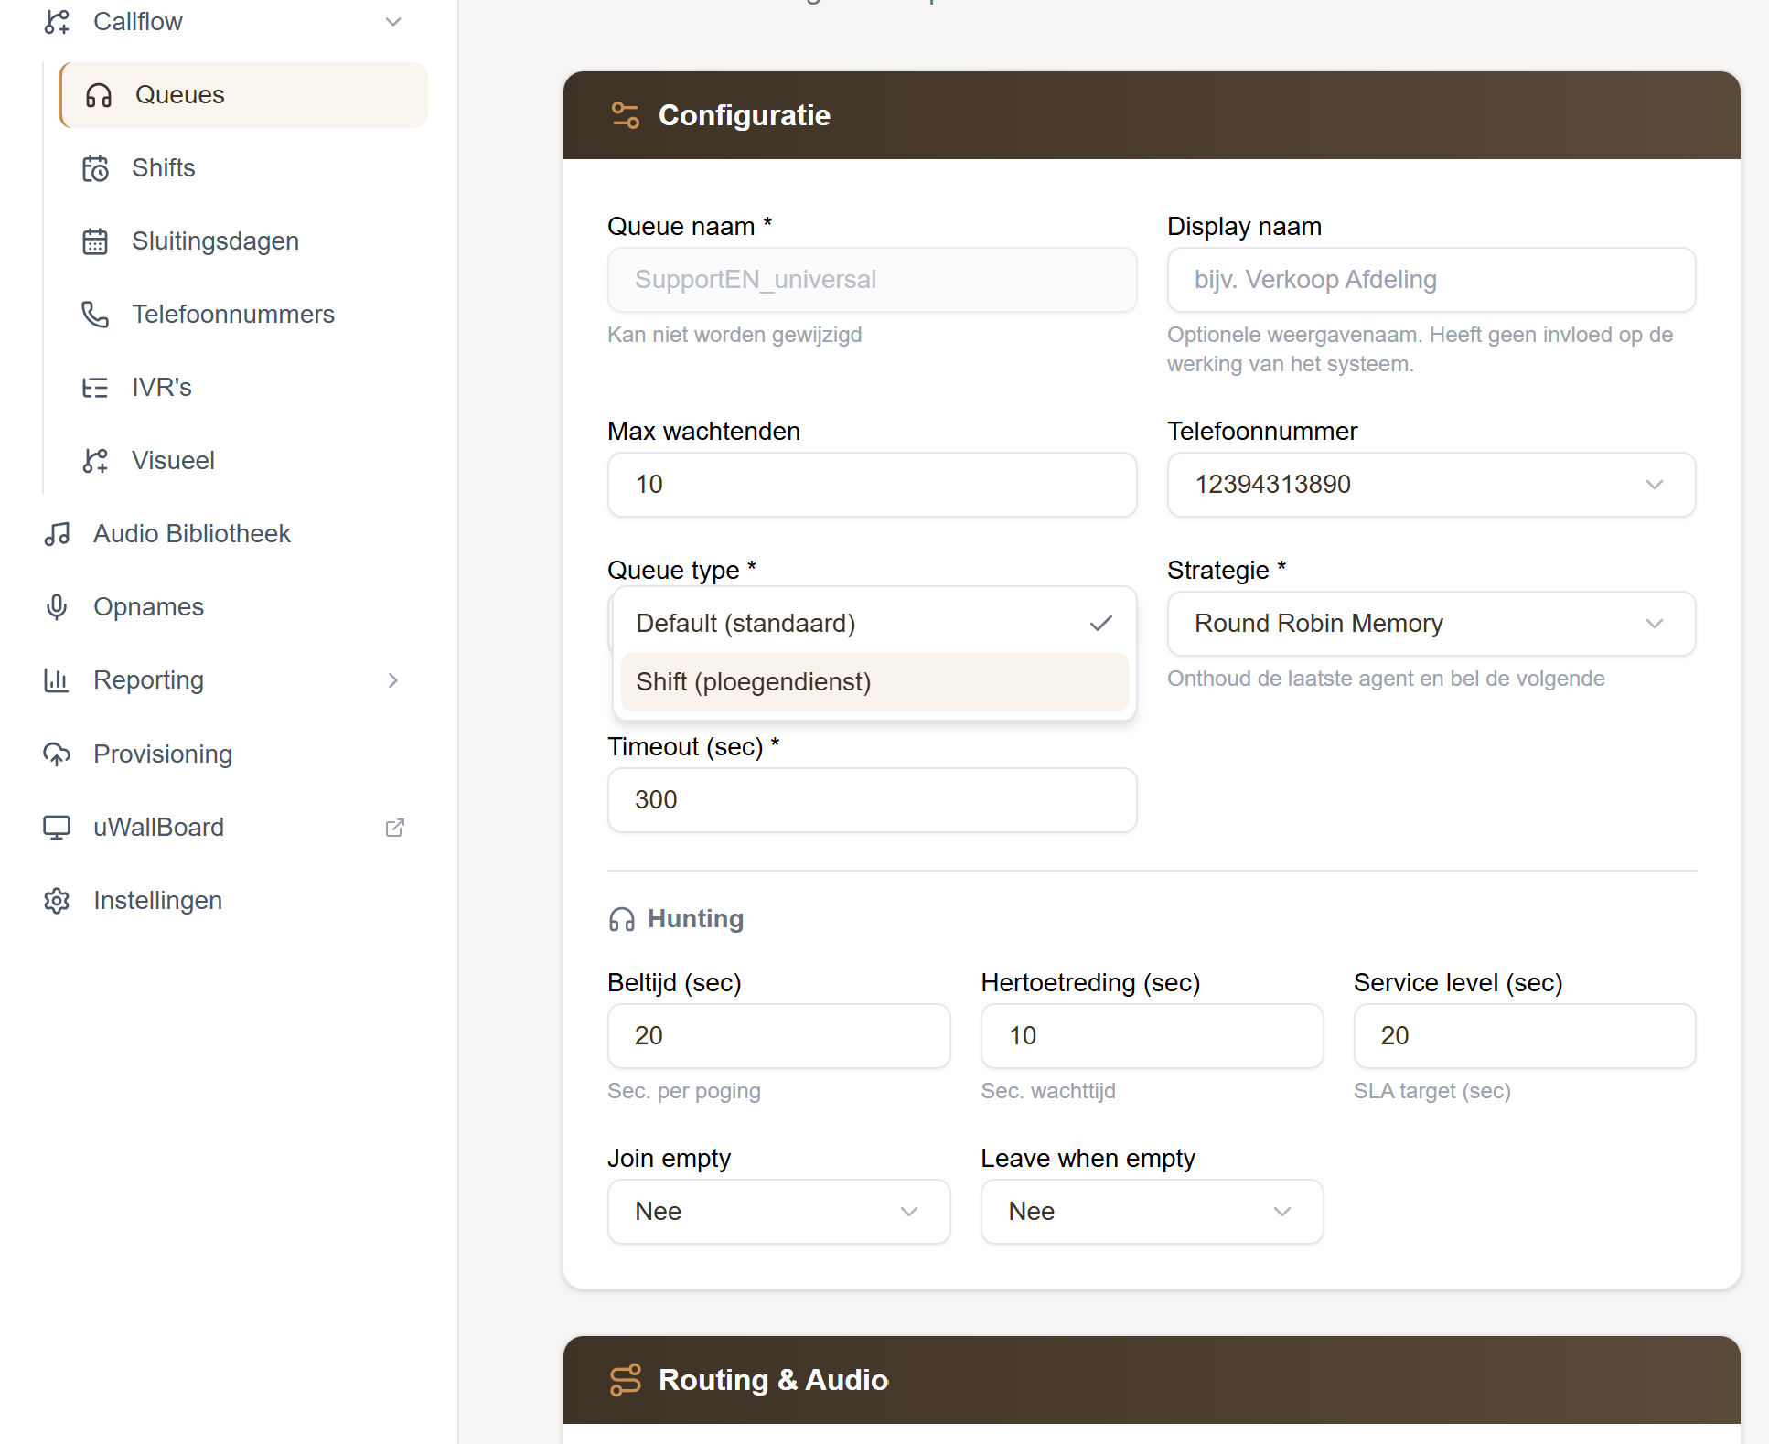
Task: Click 'Sec. per poging' helper text
Action: pos(684,1091)
